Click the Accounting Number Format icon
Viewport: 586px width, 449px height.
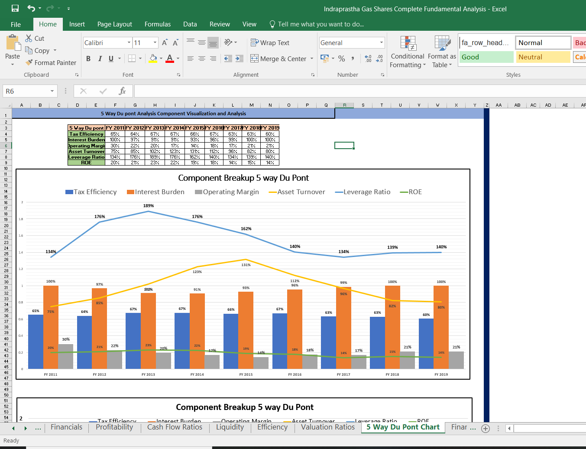pos(324,58)
